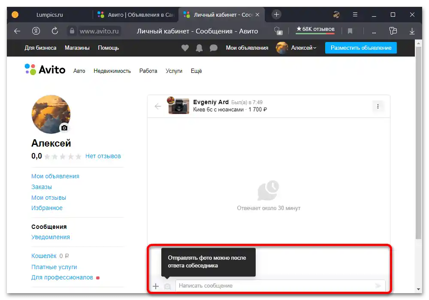
Task: Click the scrollbar up arrow
Action: [x=418, y=43]
